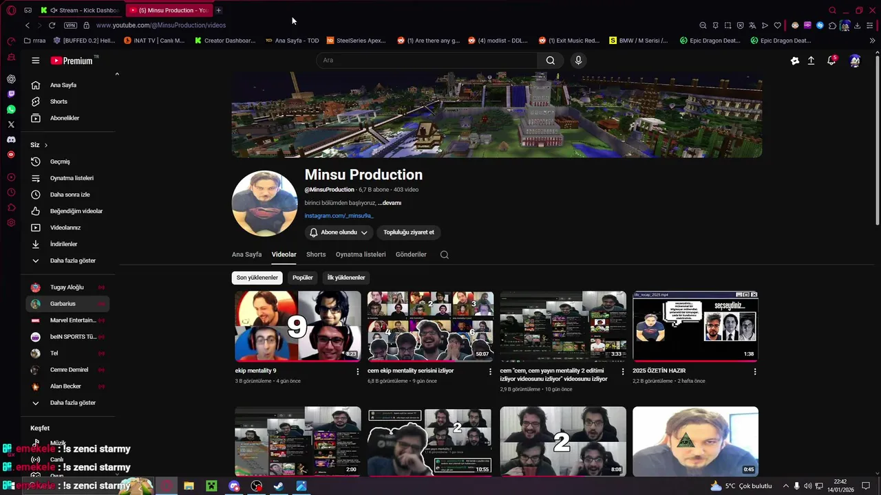Go back with the browser back arrow
881x495 pixels.
pos(27,25)
